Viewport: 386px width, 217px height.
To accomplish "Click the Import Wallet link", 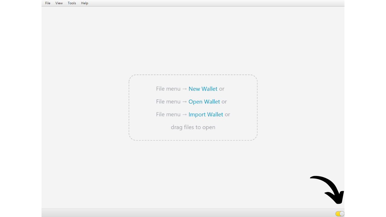I will [206, 115].
